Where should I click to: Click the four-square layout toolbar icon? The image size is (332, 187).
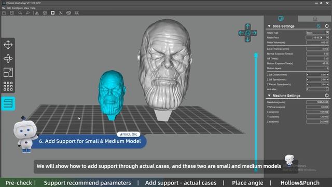pyautogui.click(x=45, y=13)
